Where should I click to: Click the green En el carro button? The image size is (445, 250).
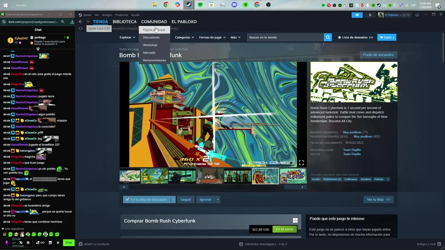point(285,229)
